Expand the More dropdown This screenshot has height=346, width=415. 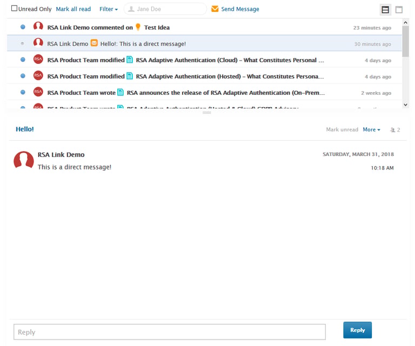371,129
